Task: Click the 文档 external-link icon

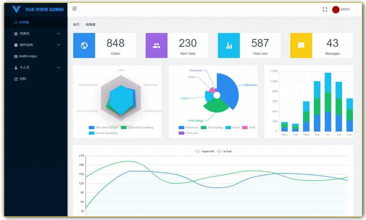Action: 16,78
